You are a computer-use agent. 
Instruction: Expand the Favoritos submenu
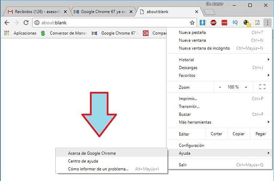220,75
